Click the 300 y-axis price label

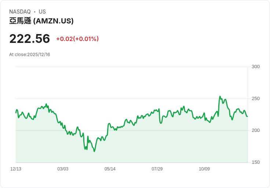[x=256, y=67]
